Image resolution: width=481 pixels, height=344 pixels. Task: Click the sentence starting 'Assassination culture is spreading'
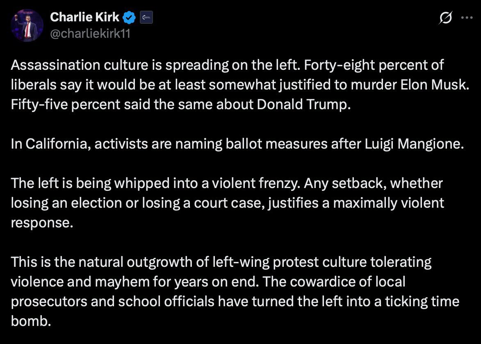point(155,65)
